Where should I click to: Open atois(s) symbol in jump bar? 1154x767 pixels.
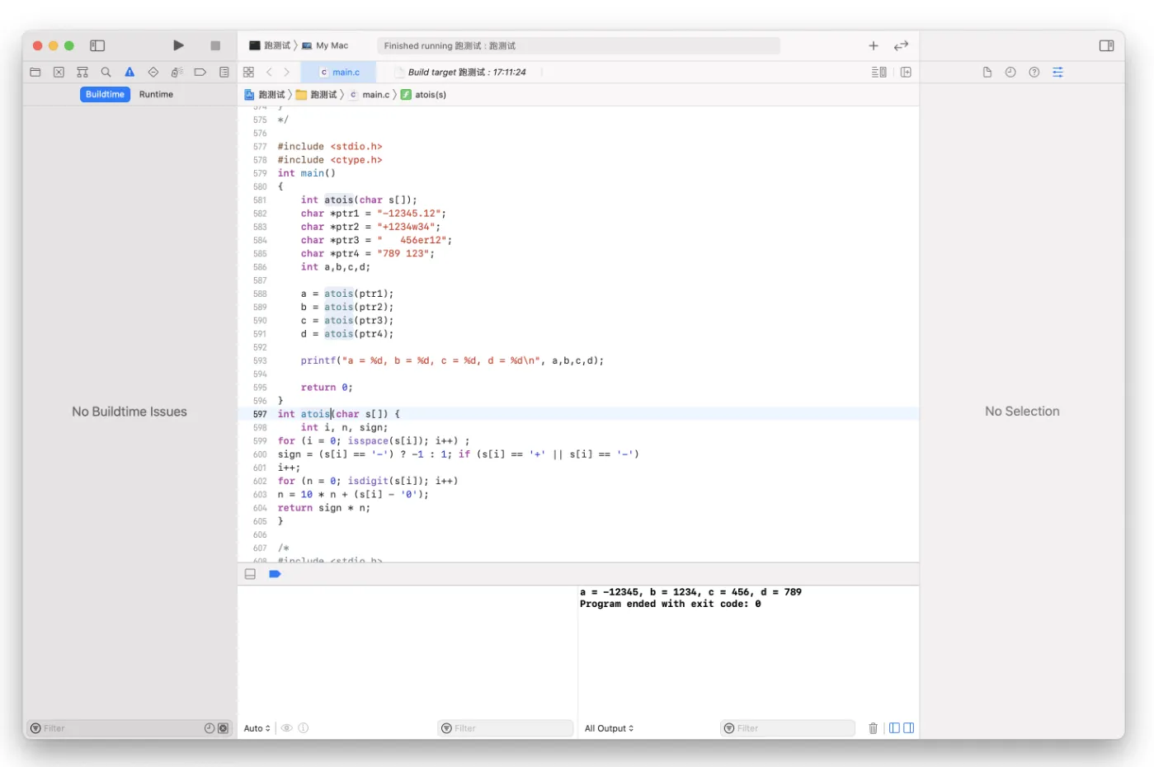pos(423,94)
